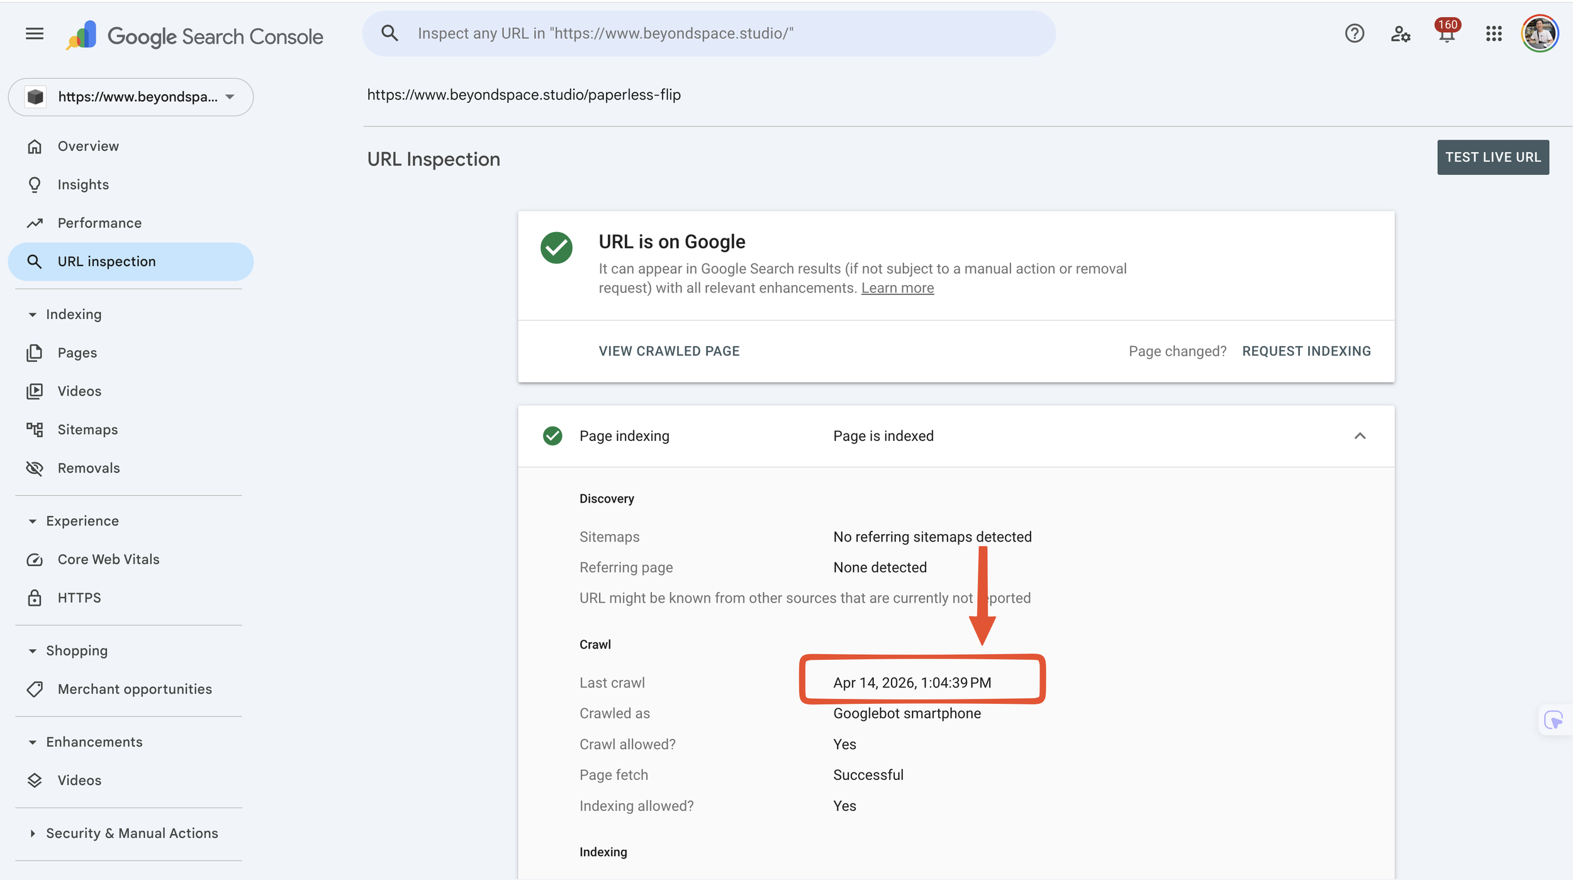Open user and settings management icon
The height and width of the screenshot is (880, 1573).
[1400, 33]
